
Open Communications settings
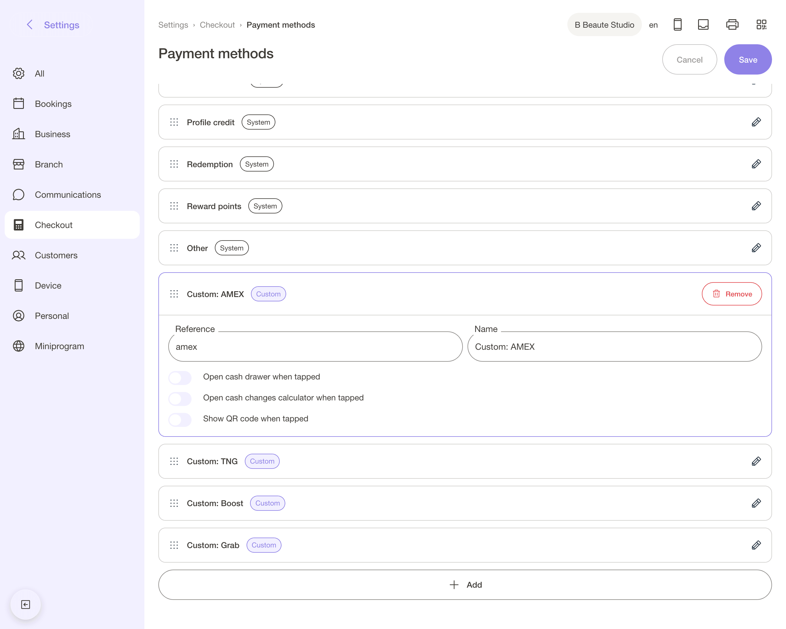click(72, 194)
